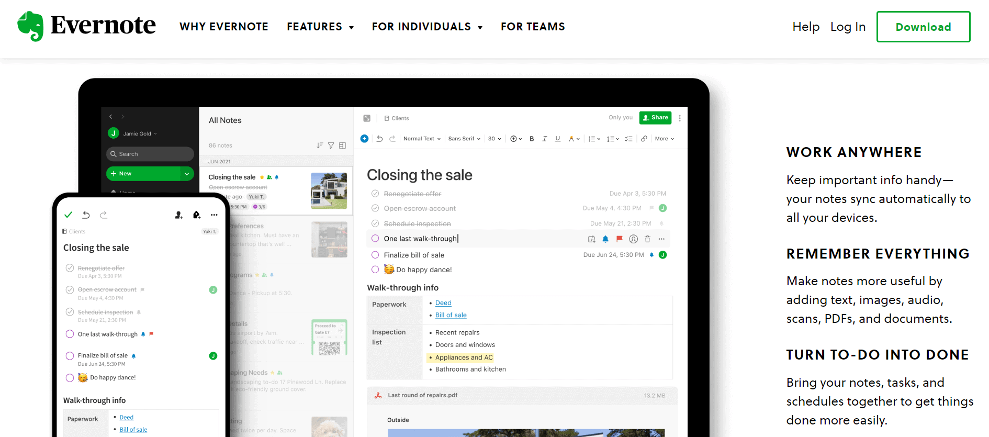Open the FOR INDIVIDUALS menu

click(x=427, y=27)
